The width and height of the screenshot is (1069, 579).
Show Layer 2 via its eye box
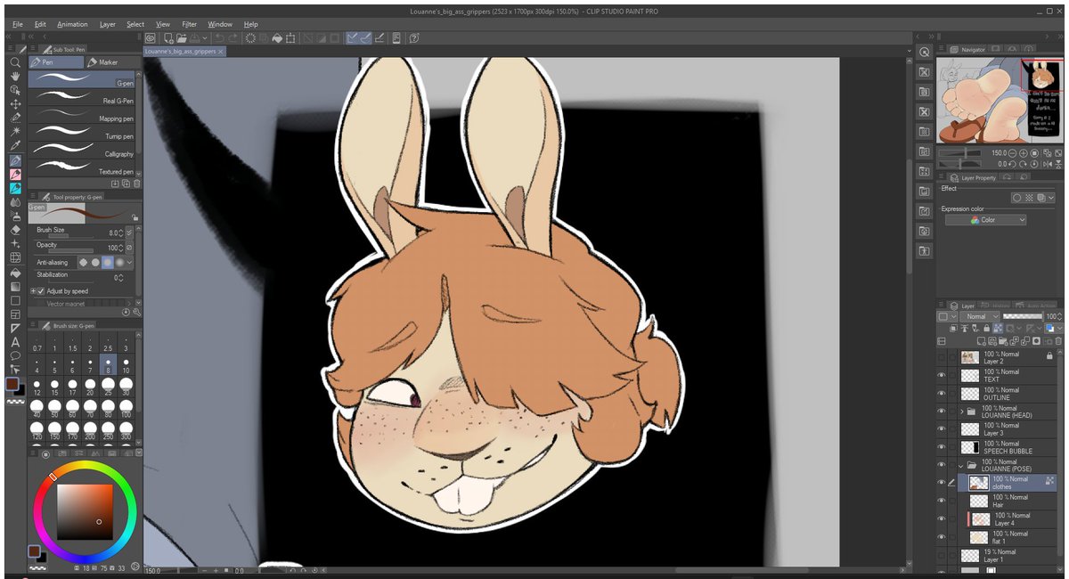[x=942, y=357]
